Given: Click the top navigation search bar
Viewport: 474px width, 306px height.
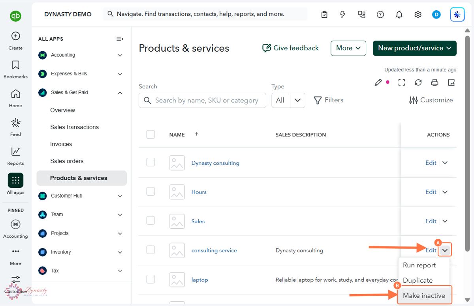Looking at the screenshot, I should click(x=205, y=14).
